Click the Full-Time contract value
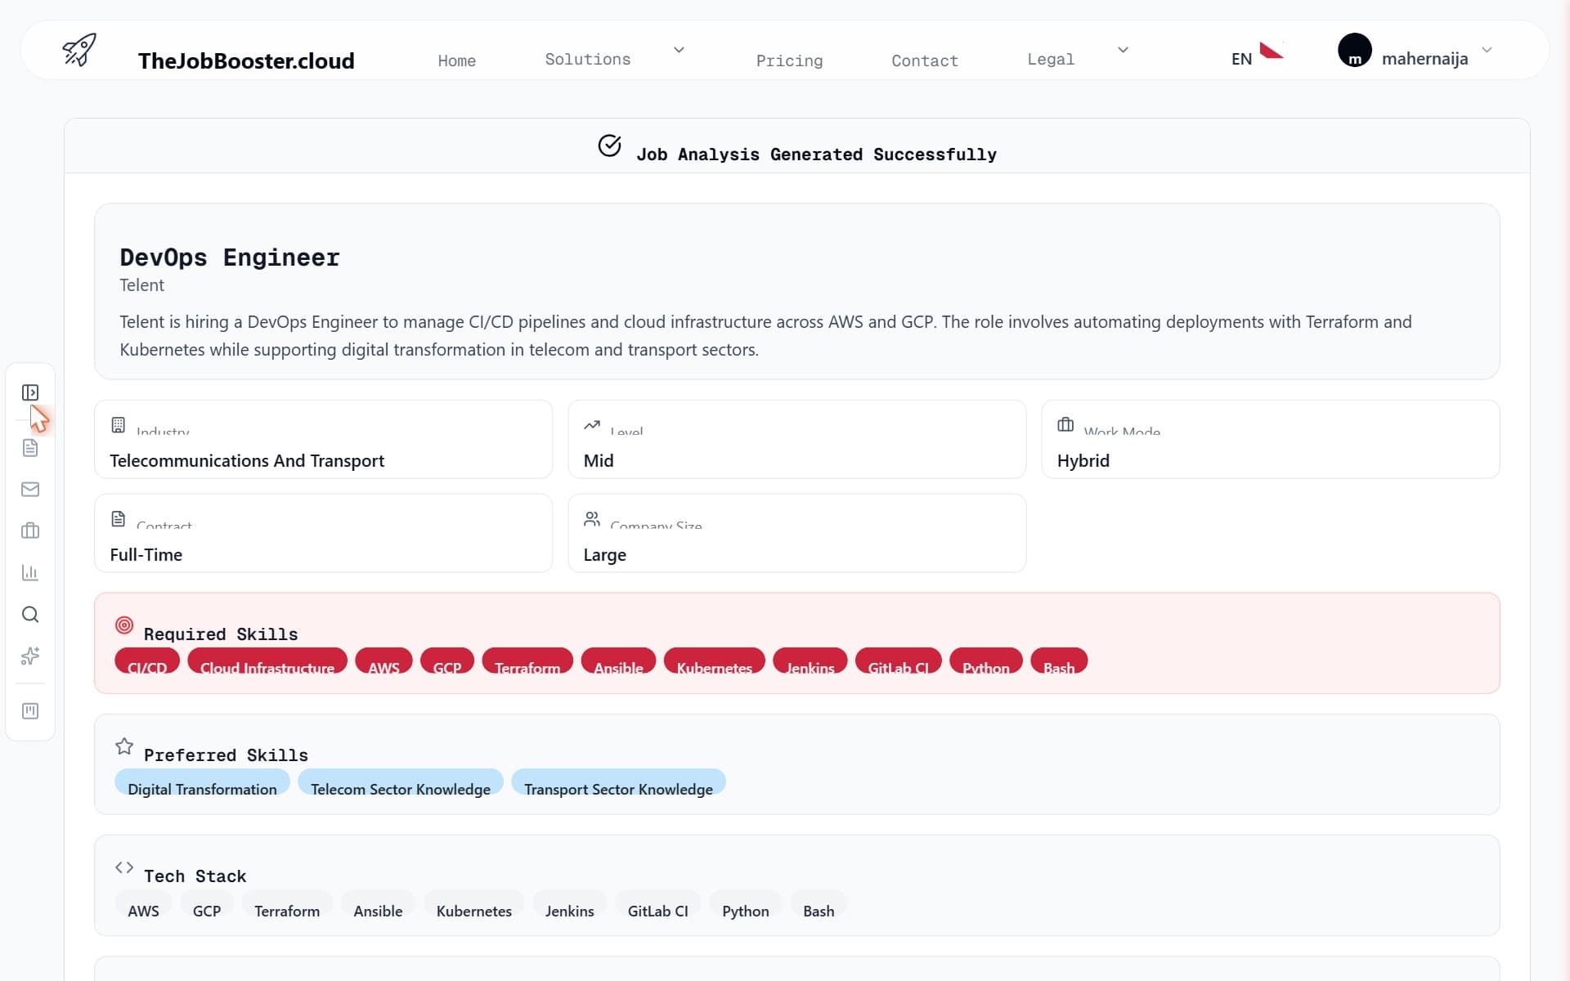Image resolution: width=1570 pixels, height=981 pixels. [x=146, y=555]
